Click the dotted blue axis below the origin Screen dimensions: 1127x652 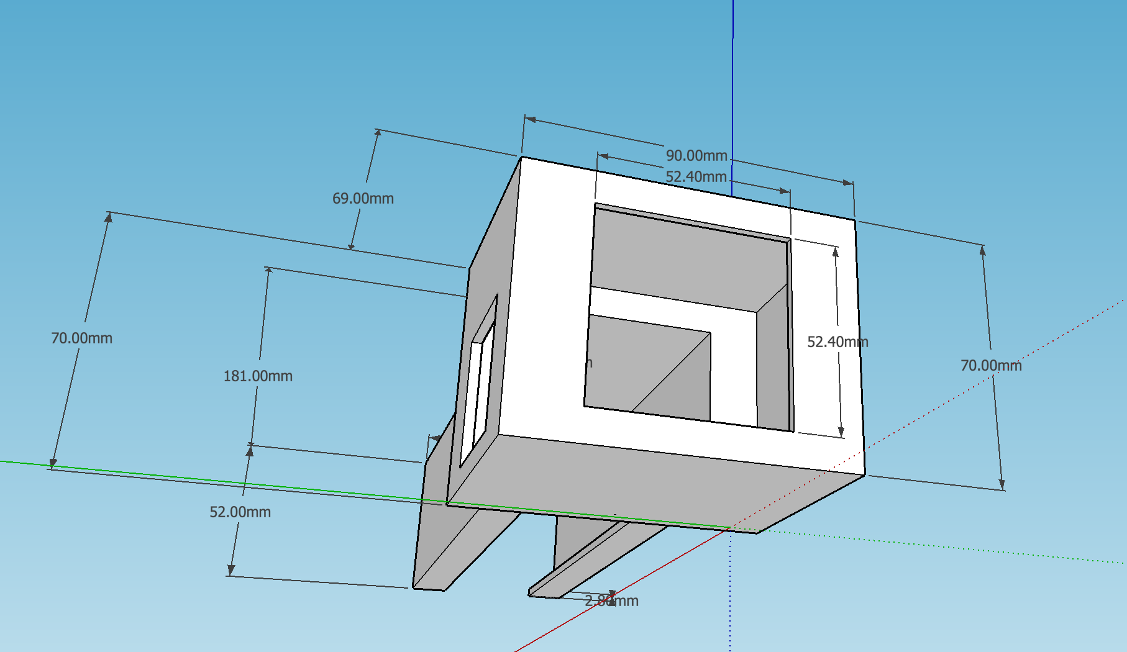[730, 596]
